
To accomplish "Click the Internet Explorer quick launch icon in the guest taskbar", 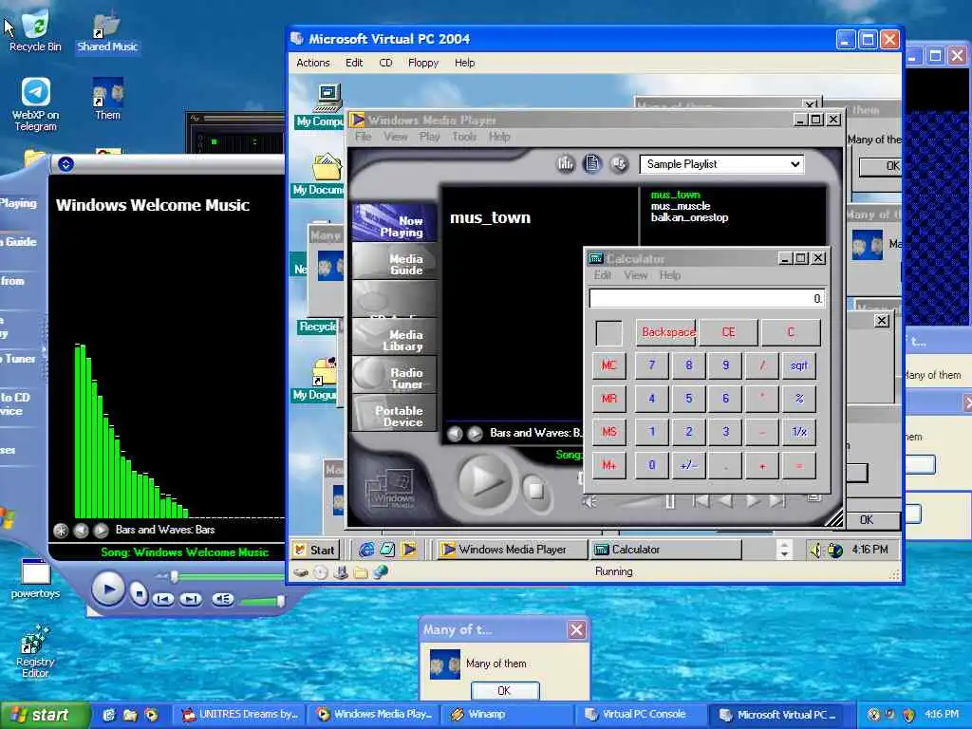I will click(x=366, y=550).
